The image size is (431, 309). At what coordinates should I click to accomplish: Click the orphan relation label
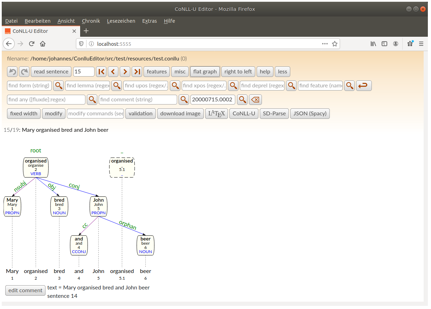128,225
